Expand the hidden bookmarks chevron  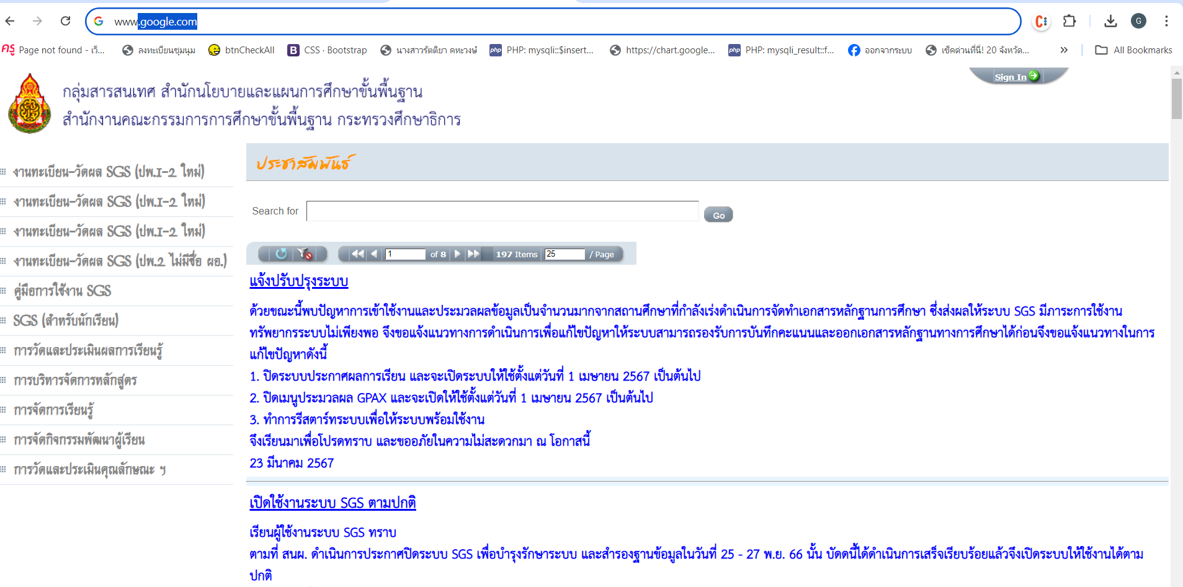(1064, 50)
